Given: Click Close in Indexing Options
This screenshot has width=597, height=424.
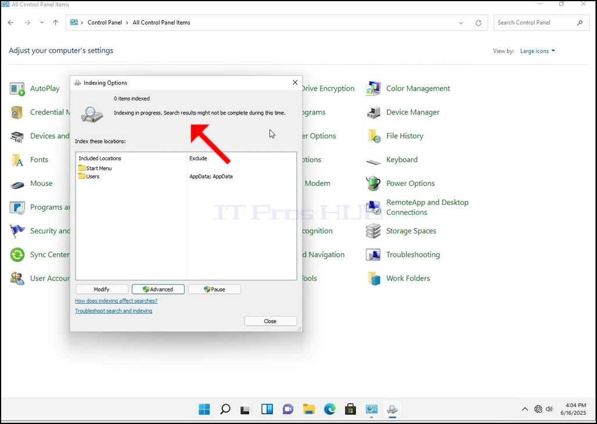Looking at the screenshot, I should [x=270, y=322].
